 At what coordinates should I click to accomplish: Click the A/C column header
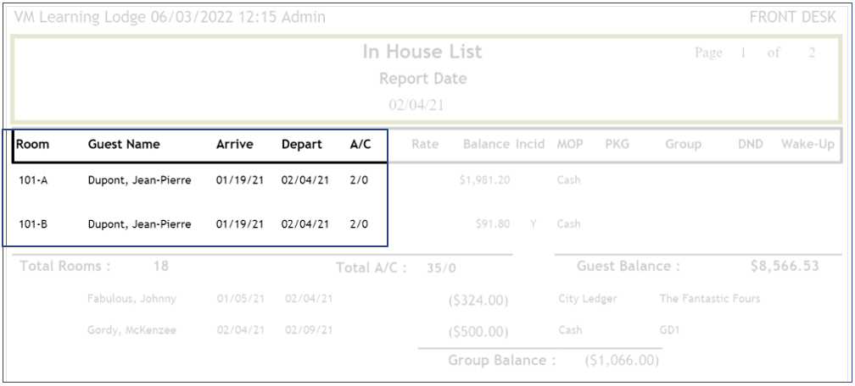360,145
